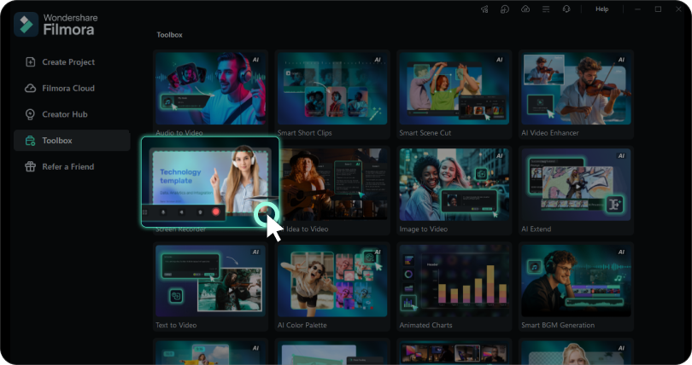Click the 'AI Color Palette' label text
The height and width of the screenshot is (365, 692).
(x=302, y=326)
